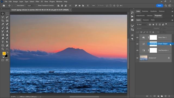The height and width of the screenshot is (98, 174).
Task: Select the Rectangular Marquee tool
Action: (7, 14)
